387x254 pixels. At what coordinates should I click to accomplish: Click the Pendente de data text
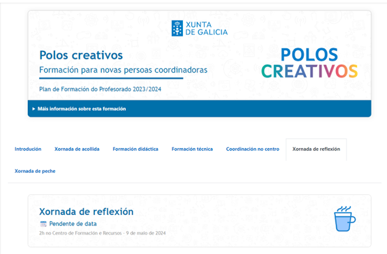coord(73,224)
